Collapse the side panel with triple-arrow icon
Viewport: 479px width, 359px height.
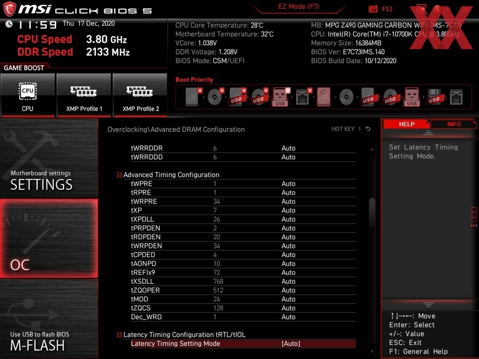474,226
